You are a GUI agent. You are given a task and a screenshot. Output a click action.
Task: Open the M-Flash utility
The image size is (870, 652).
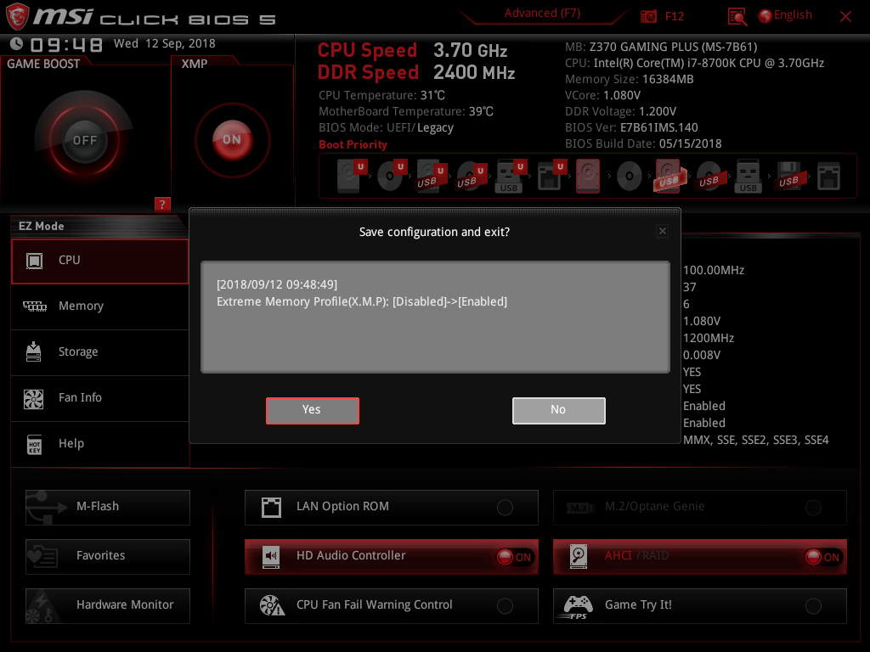coord(107,507)
